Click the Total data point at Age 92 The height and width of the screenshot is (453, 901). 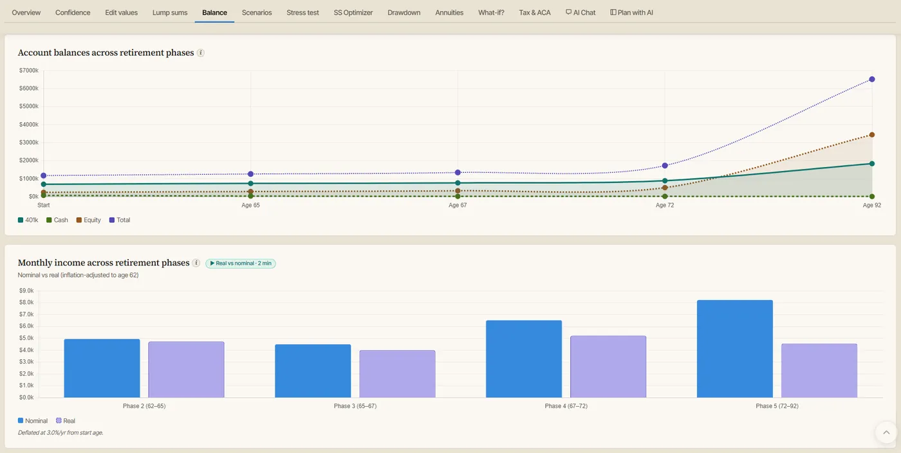pyautogui.click(x=872, y=79)
